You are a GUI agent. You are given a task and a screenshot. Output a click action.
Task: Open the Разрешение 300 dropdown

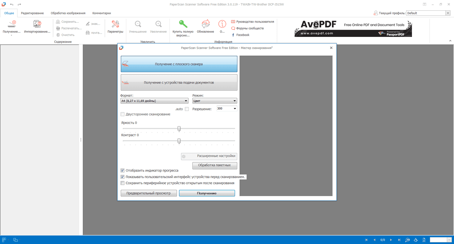tap(227, 109)
